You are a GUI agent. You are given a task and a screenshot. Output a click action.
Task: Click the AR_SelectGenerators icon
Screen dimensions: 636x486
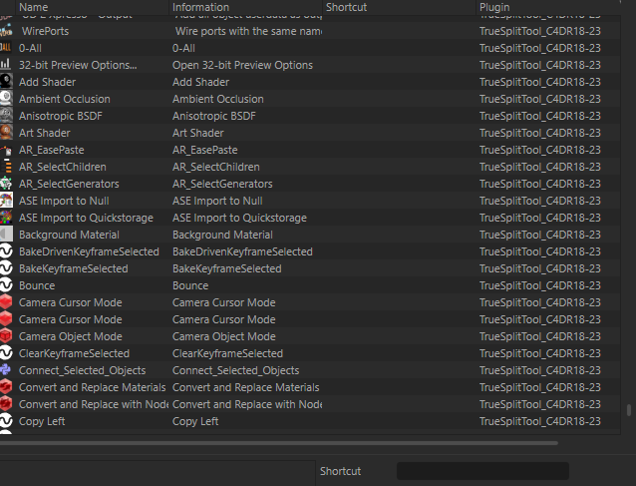point(6,184)
